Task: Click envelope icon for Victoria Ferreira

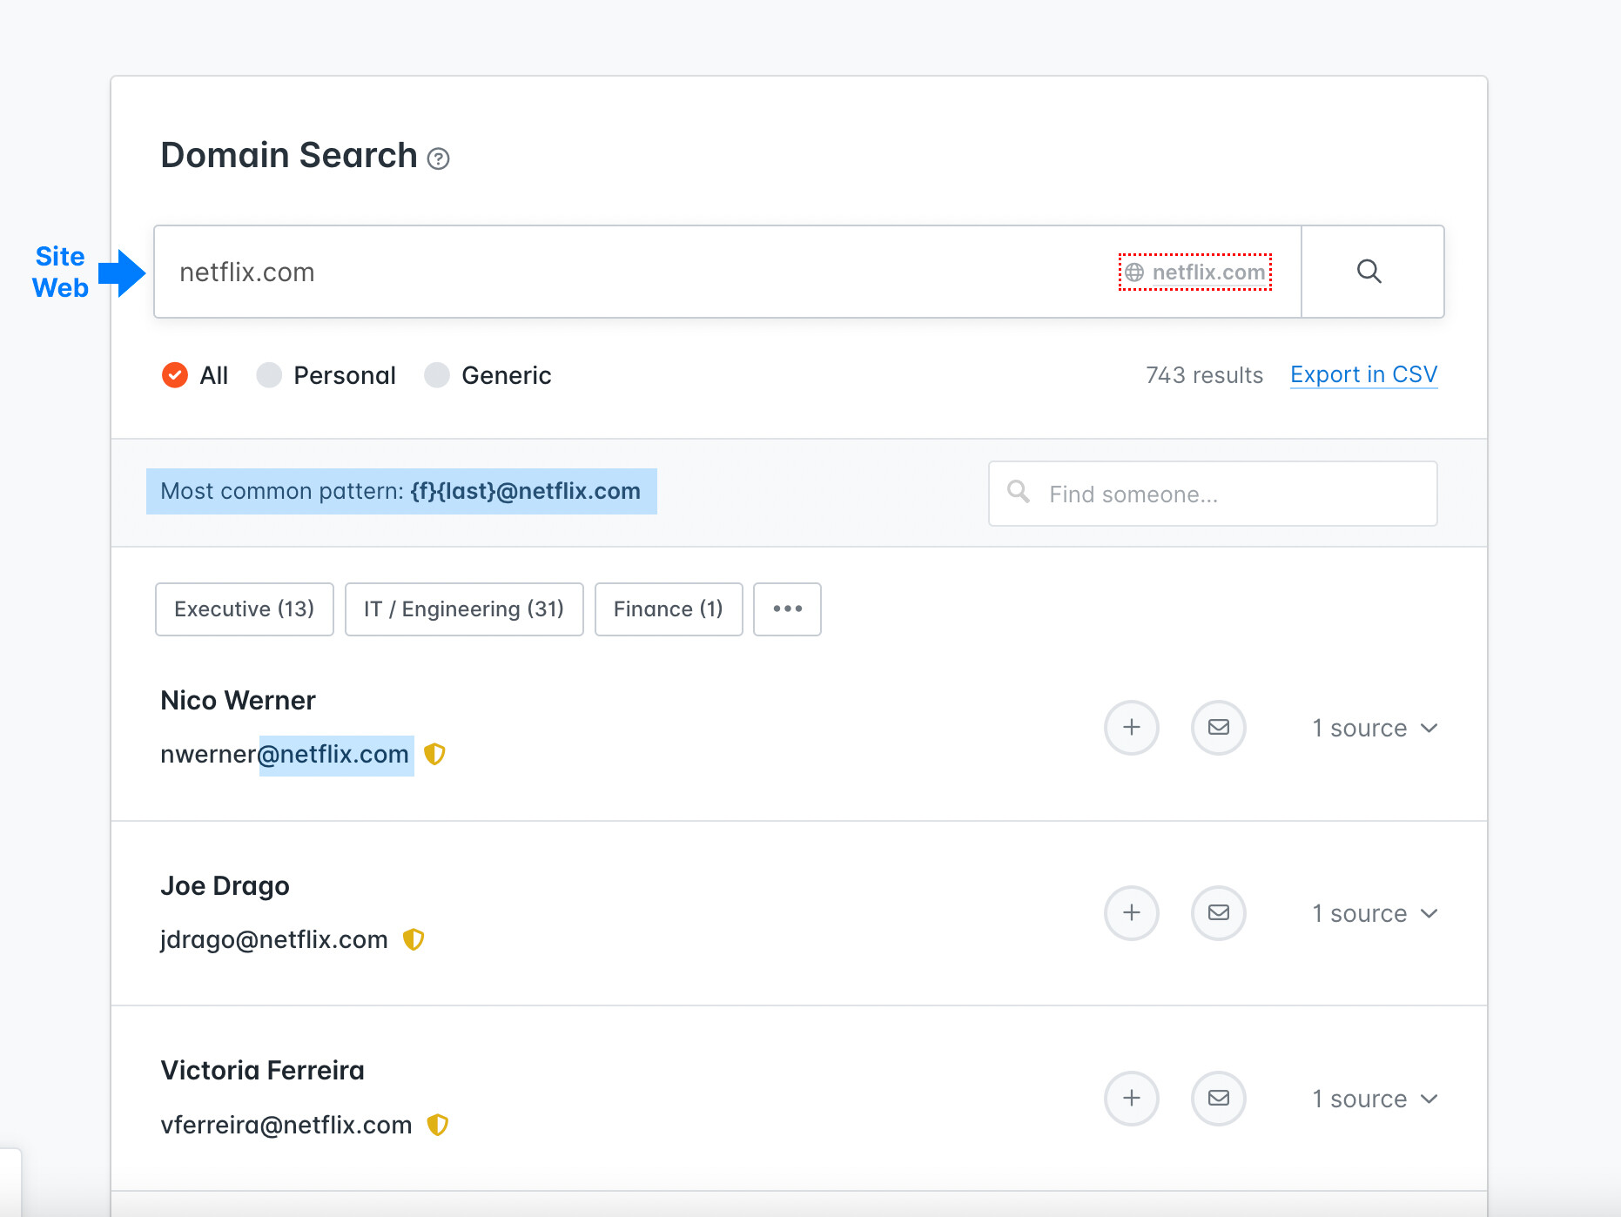Action: [x=1218, y=1098]
